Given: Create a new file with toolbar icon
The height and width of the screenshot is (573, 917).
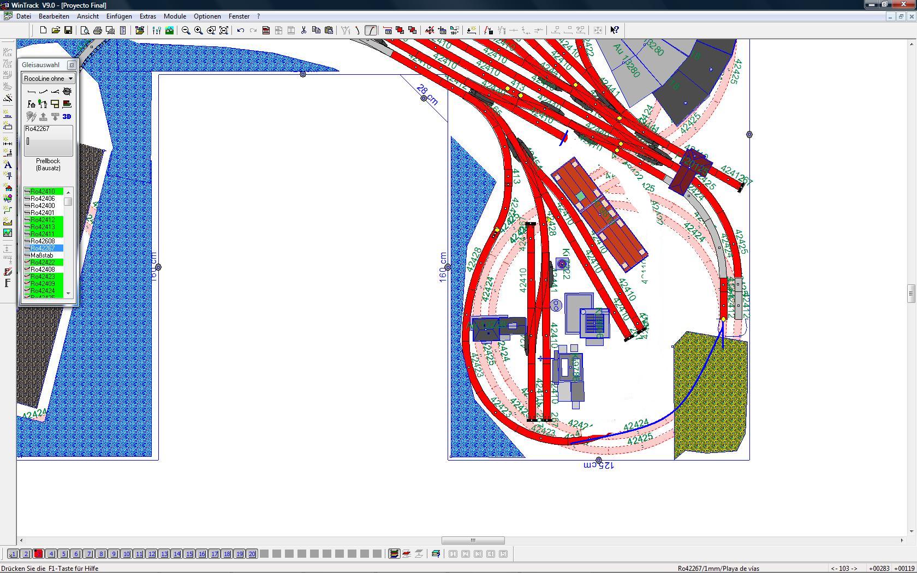Looking at the screenshot, I should (43, 31).
